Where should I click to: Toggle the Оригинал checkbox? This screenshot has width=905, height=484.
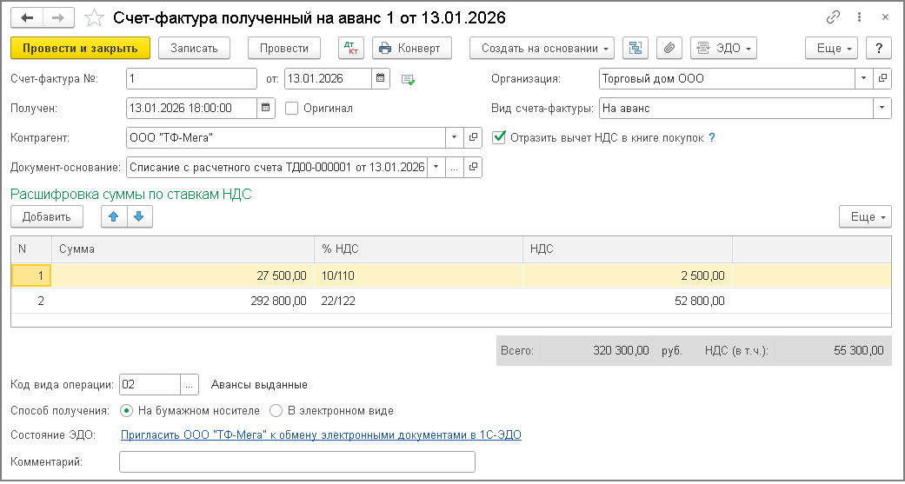point(292,109)
